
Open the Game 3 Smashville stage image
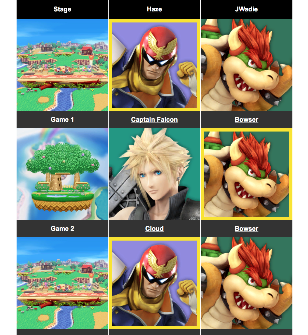[62, 283]
